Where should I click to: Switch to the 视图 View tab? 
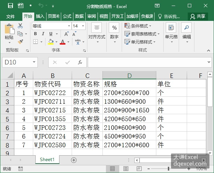click(x=104, y=16)
